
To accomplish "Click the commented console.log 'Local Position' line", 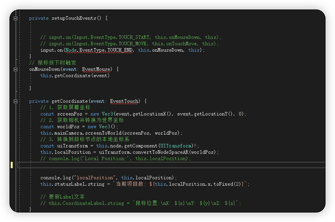I will (116, 158).
